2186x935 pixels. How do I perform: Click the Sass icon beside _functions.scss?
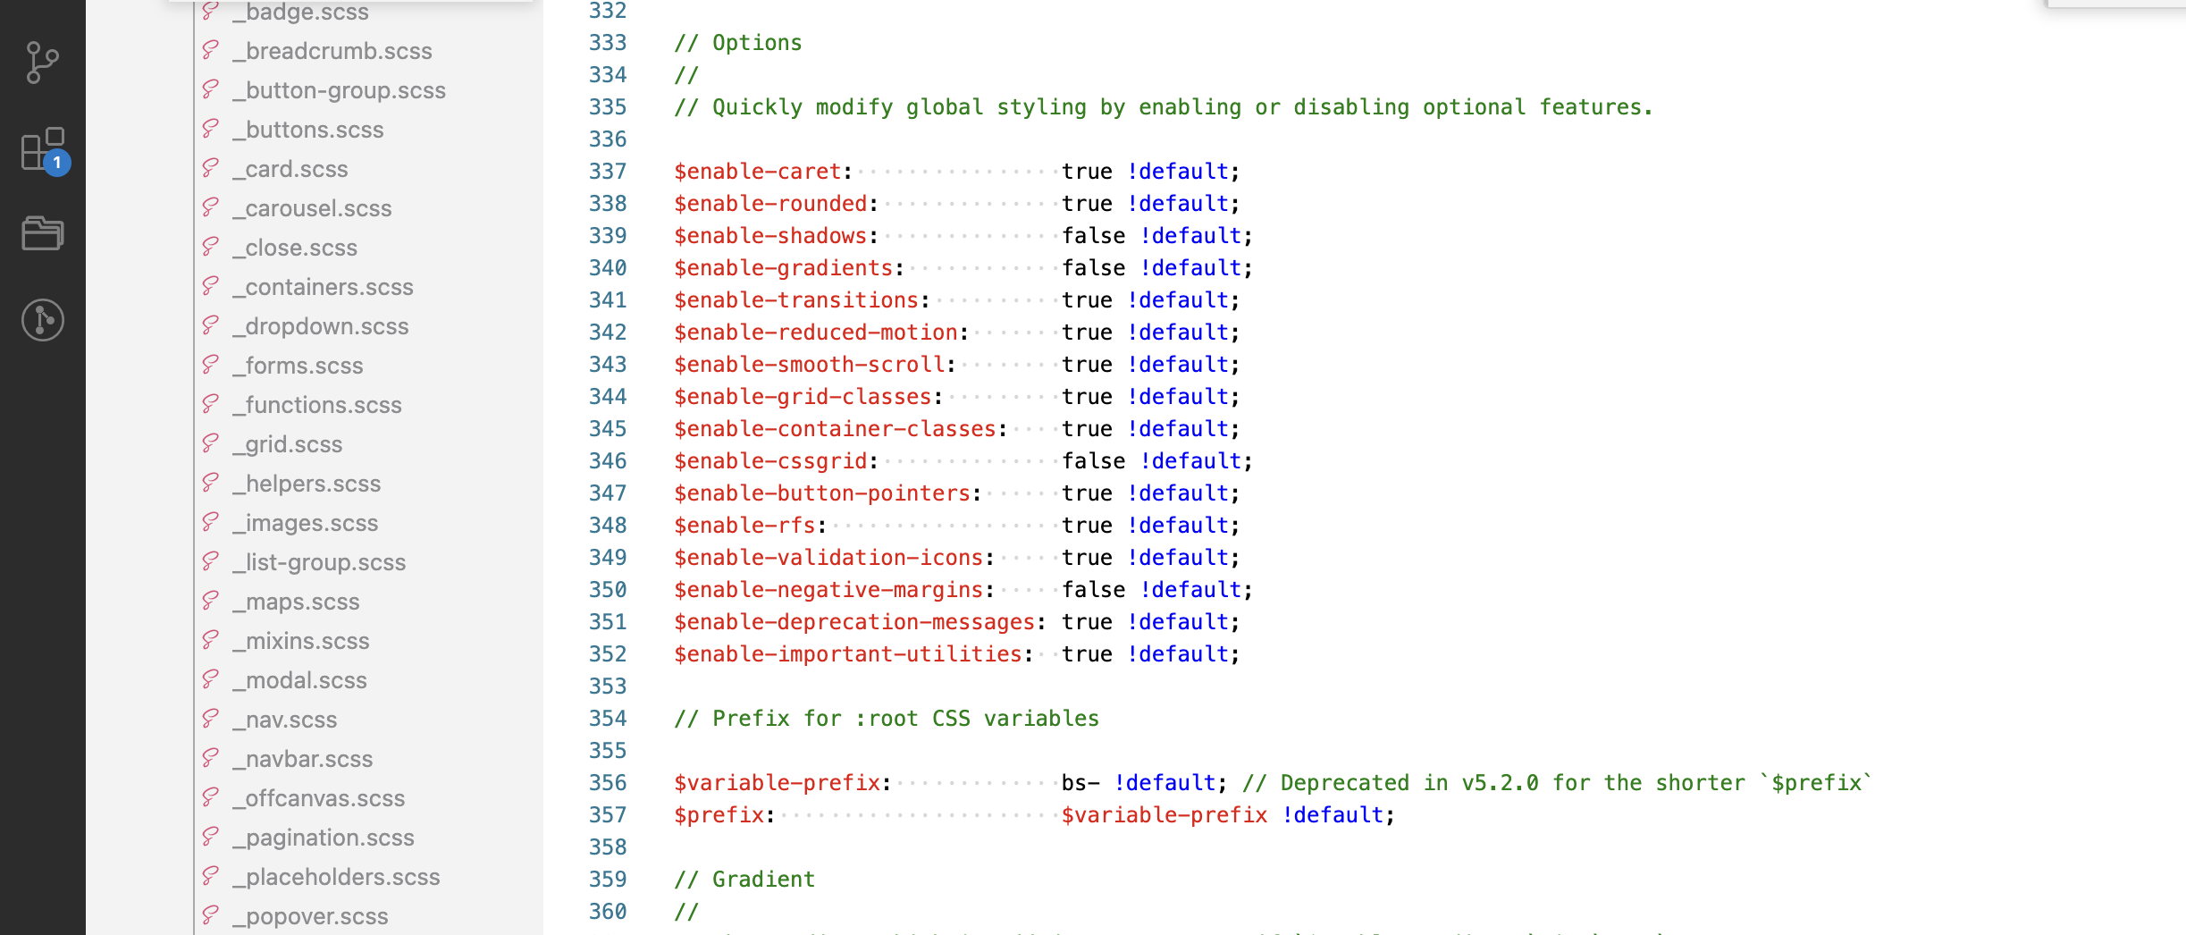[x=211, y=404]
